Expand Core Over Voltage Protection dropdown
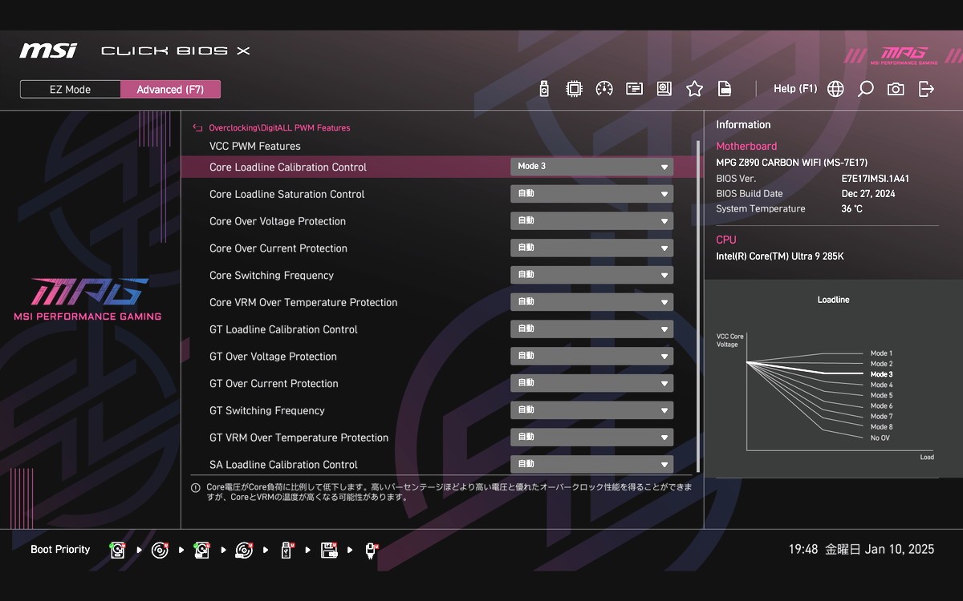The width and height of the screenshot is (963, 601). (x=591, y=220)
